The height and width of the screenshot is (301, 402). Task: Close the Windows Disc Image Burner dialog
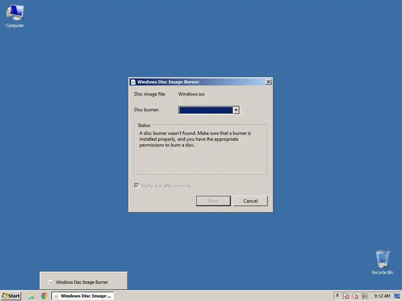(x=269, y=82)
